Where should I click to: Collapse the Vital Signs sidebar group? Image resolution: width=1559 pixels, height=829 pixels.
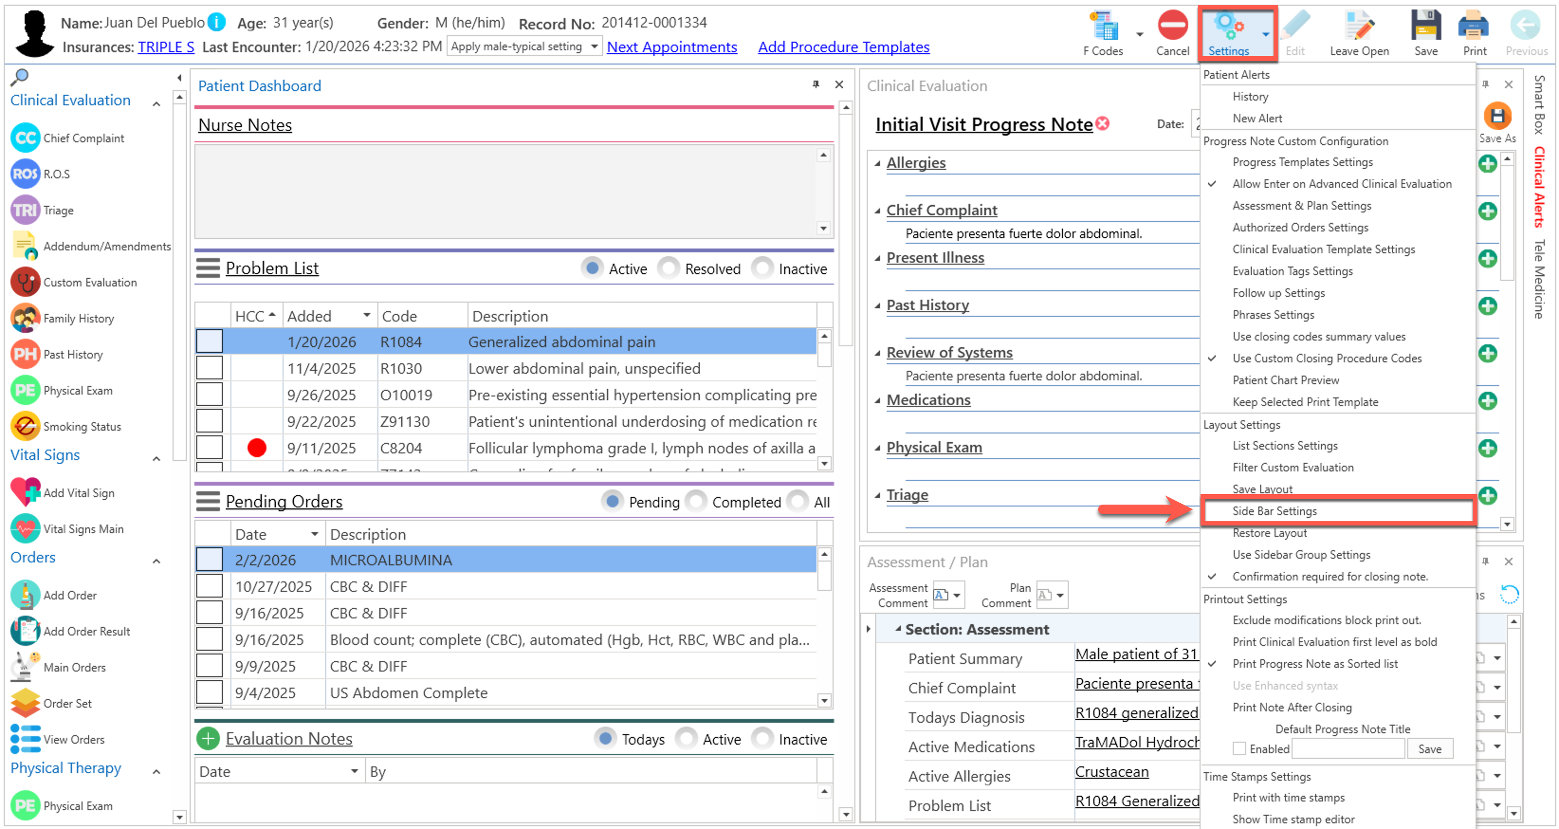156,459
